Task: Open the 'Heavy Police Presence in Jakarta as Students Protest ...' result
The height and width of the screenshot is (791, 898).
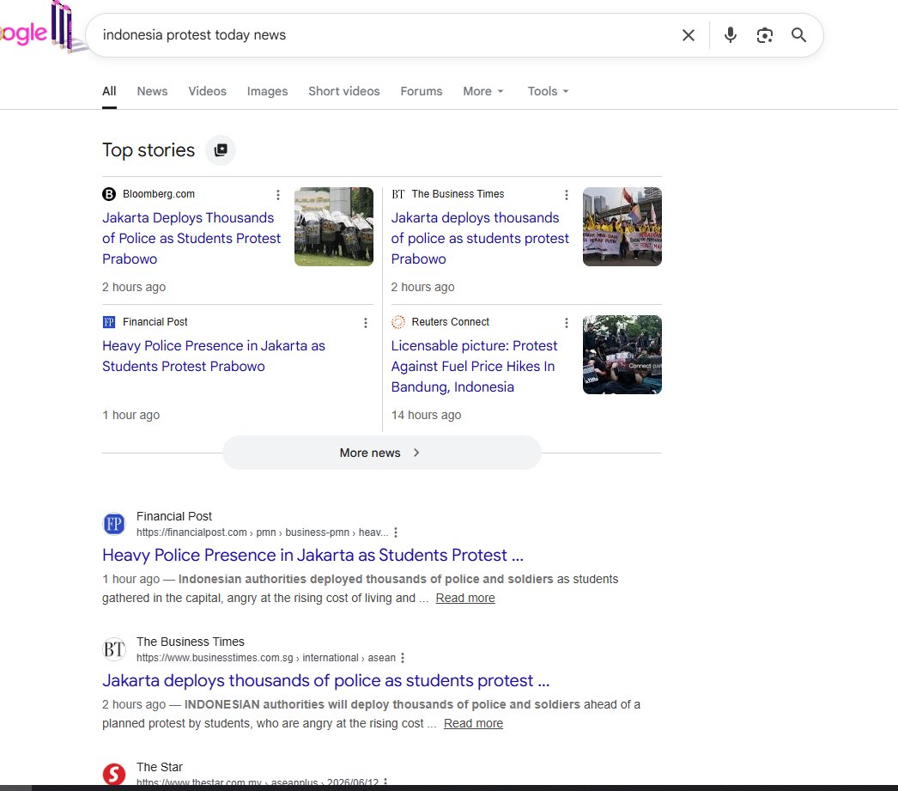Action: tap(312, 555)
